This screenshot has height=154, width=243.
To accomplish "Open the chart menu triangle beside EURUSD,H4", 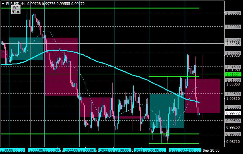I will pyautogui.click(x=3, y=4).
